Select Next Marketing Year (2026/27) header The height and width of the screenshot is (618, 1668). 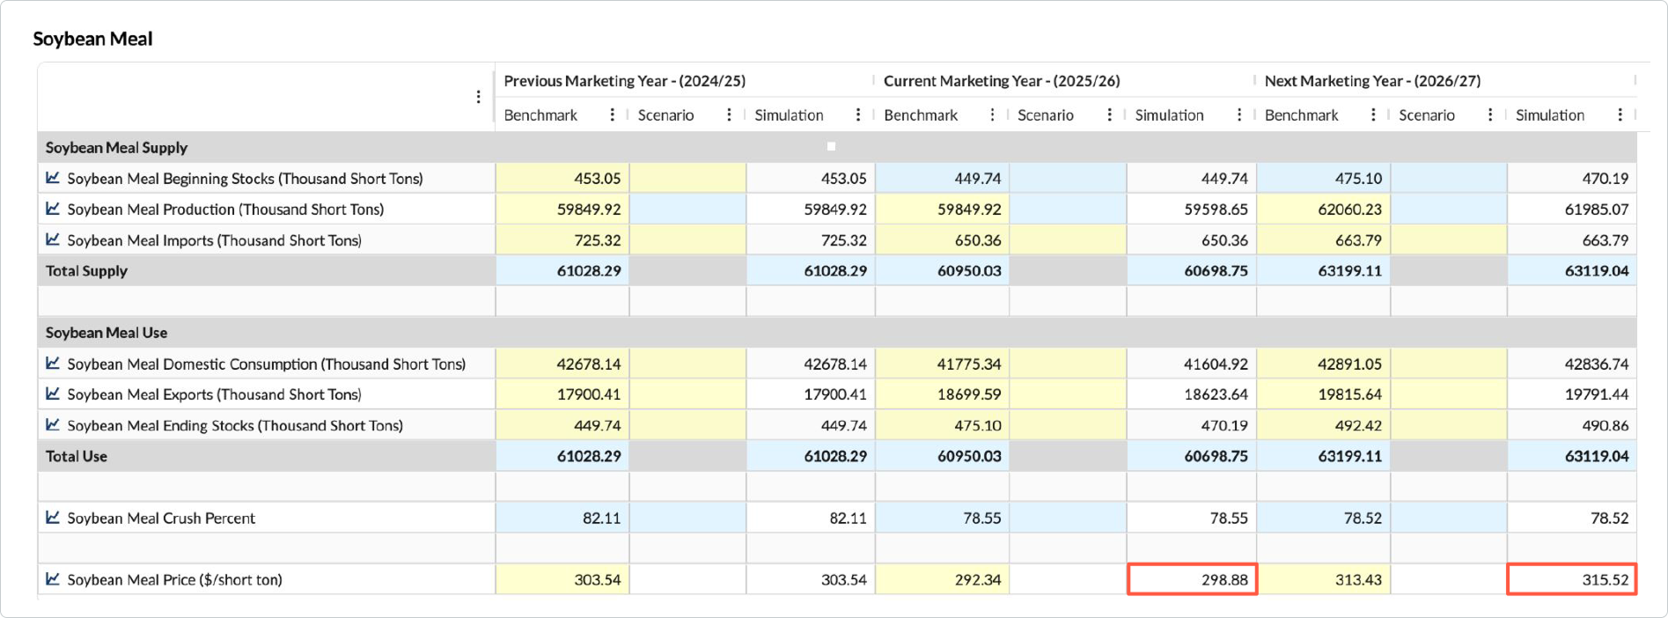click(x=1372, y=81)
